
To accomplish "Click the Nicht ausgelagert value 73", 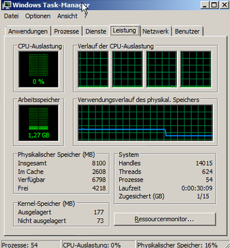I will pos(100,221).
